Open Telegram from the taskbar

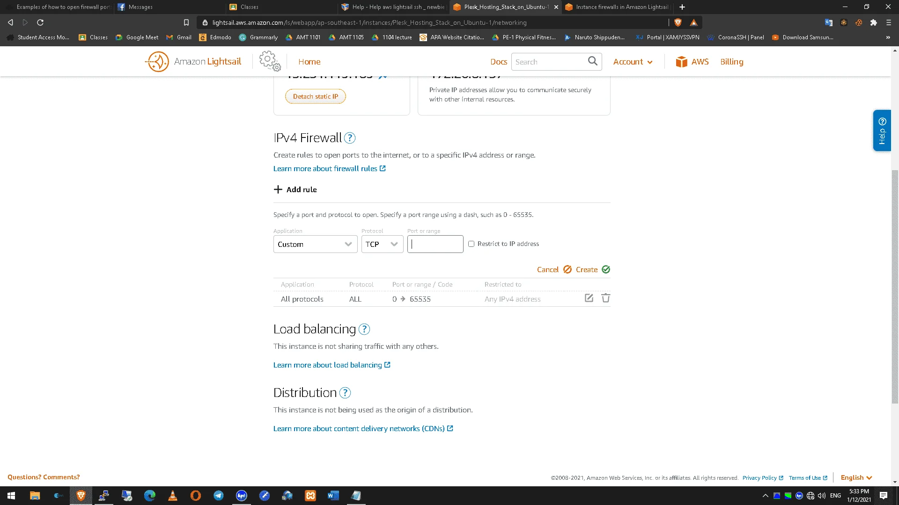(219, 496)
